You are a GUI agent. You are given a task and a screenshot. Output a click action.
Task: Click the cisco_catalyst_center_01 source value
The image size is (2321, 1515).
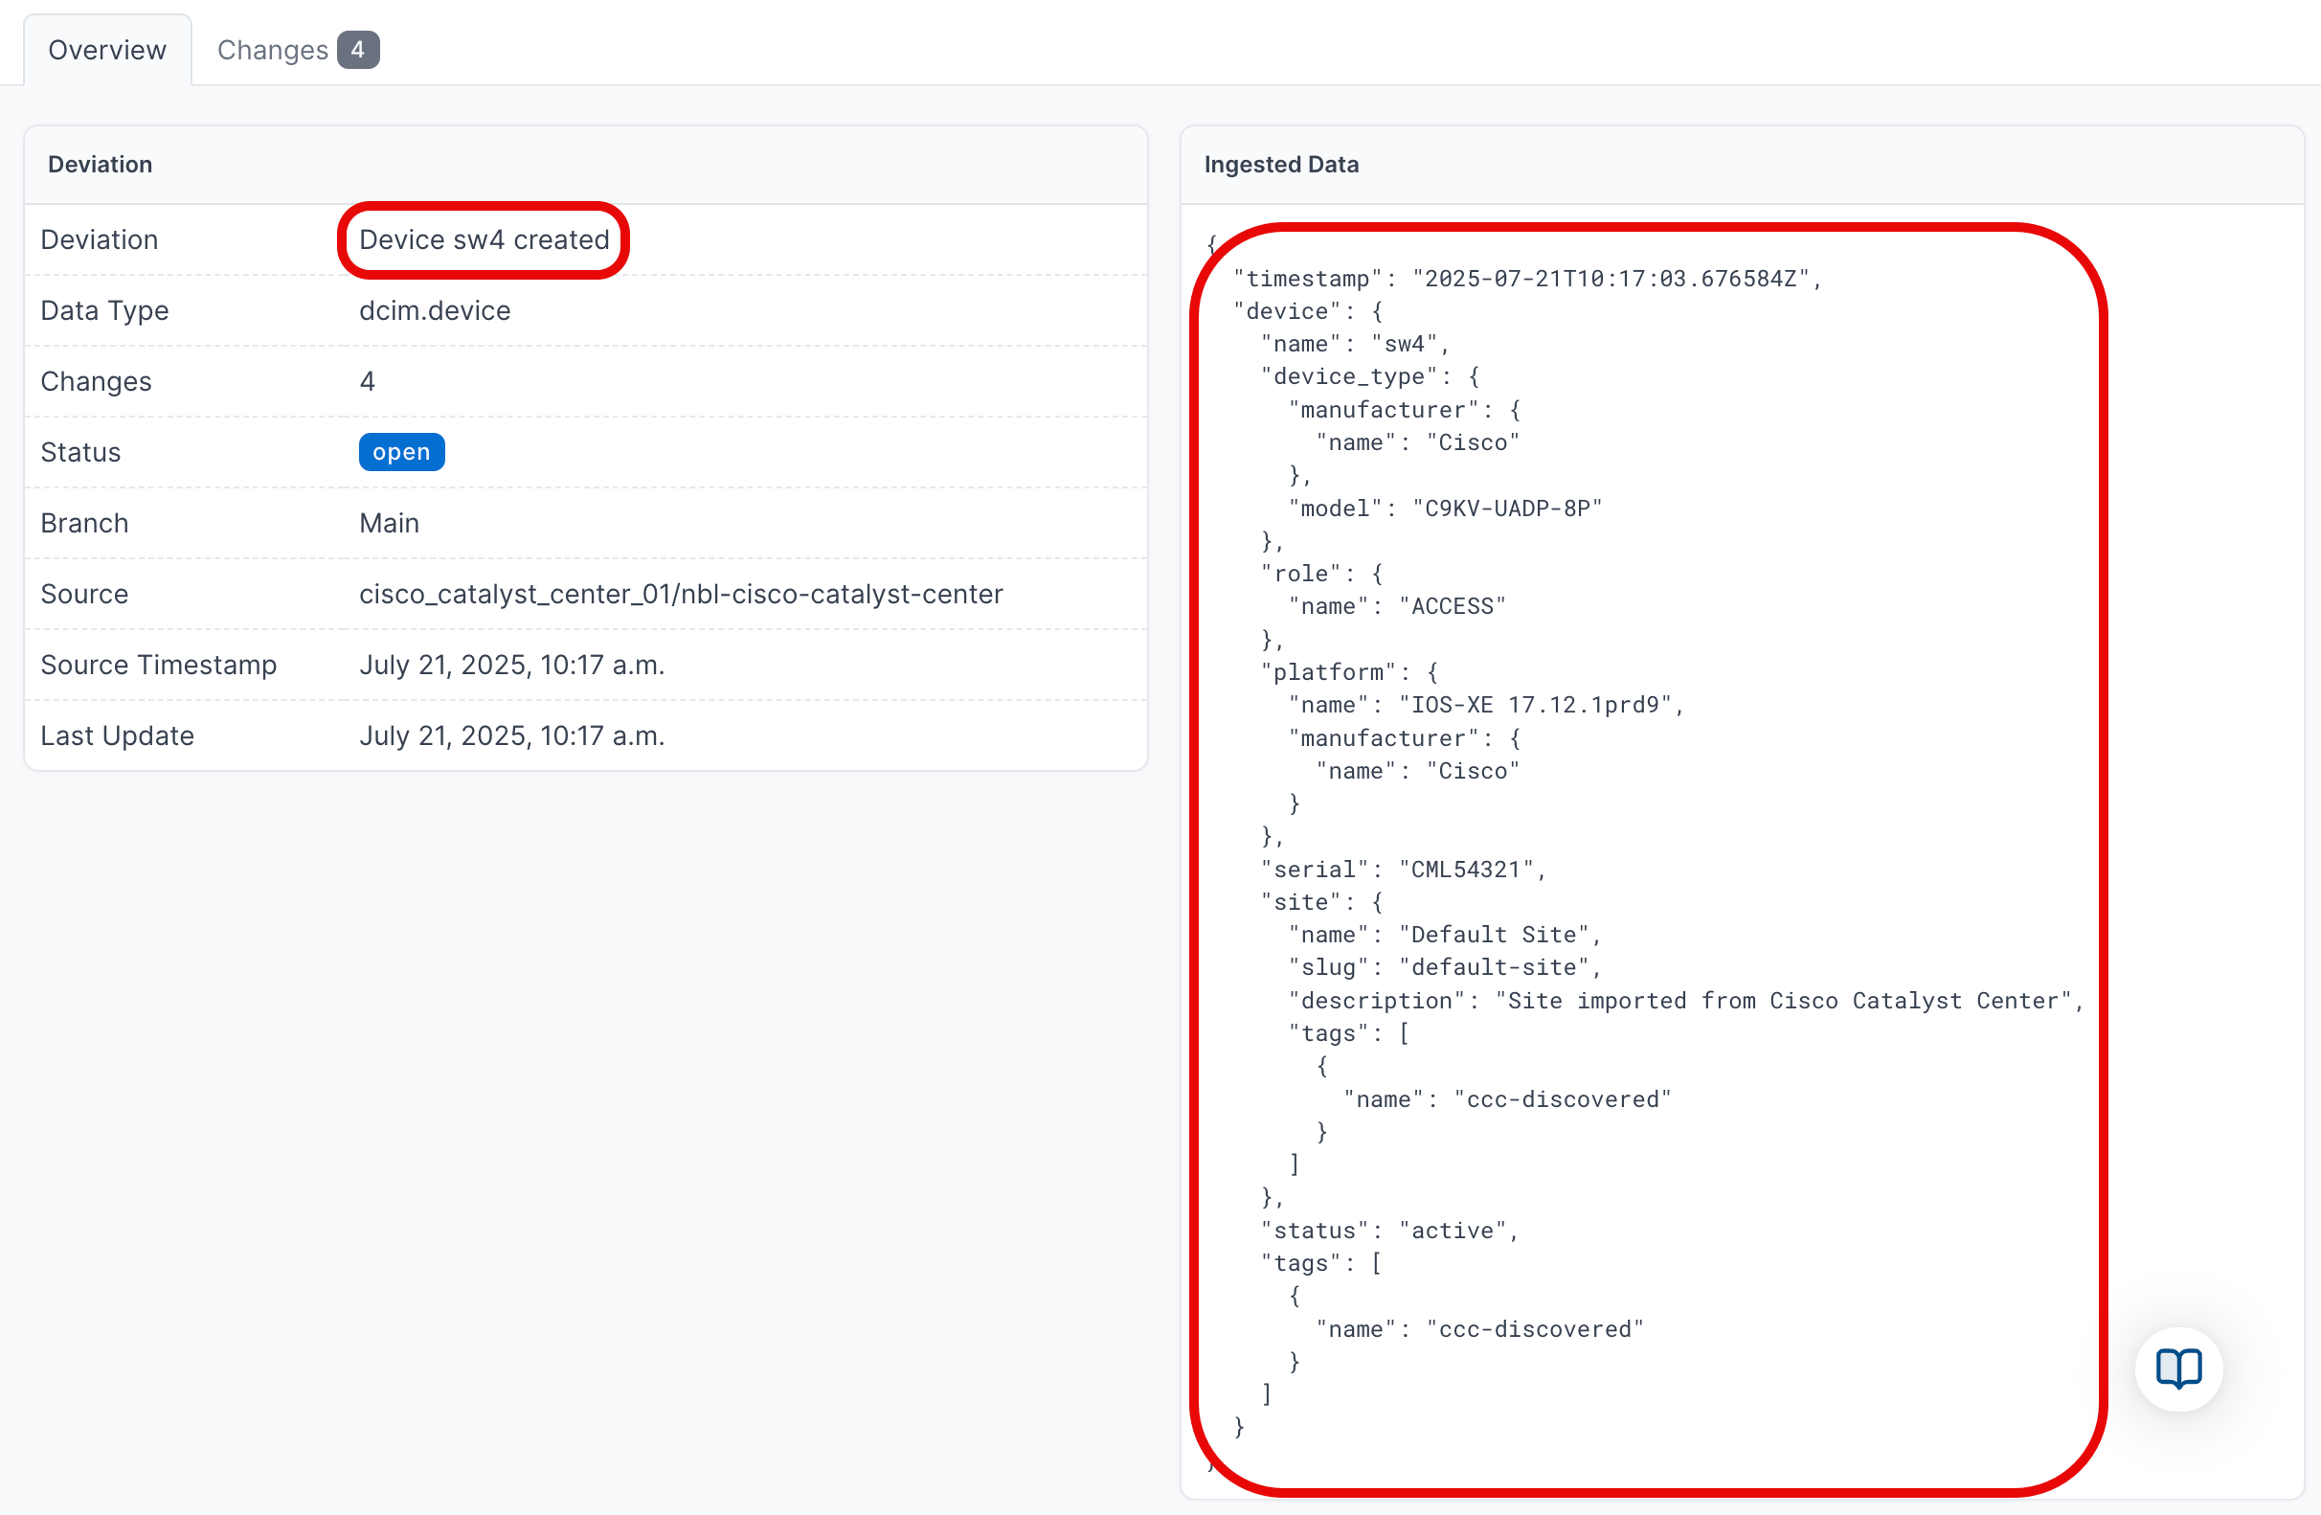(x=680, y=594)
